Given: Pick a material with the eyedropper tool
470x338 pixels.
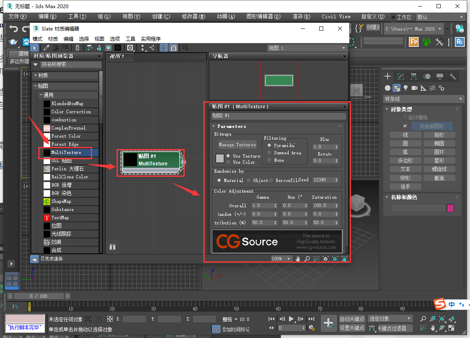Looking at the screenshot, I should coord(46,48).
